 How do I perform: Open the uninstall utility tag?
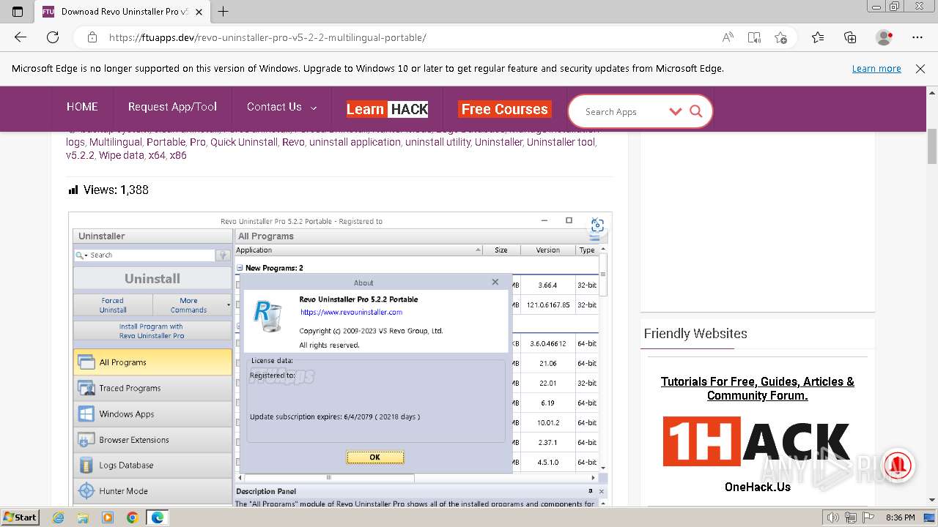[437, 142]
